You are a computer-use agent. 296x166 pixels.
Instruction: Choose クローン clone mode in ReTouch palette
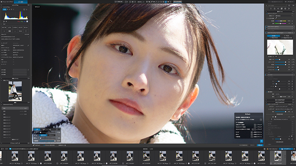click(x=51, y=135)
